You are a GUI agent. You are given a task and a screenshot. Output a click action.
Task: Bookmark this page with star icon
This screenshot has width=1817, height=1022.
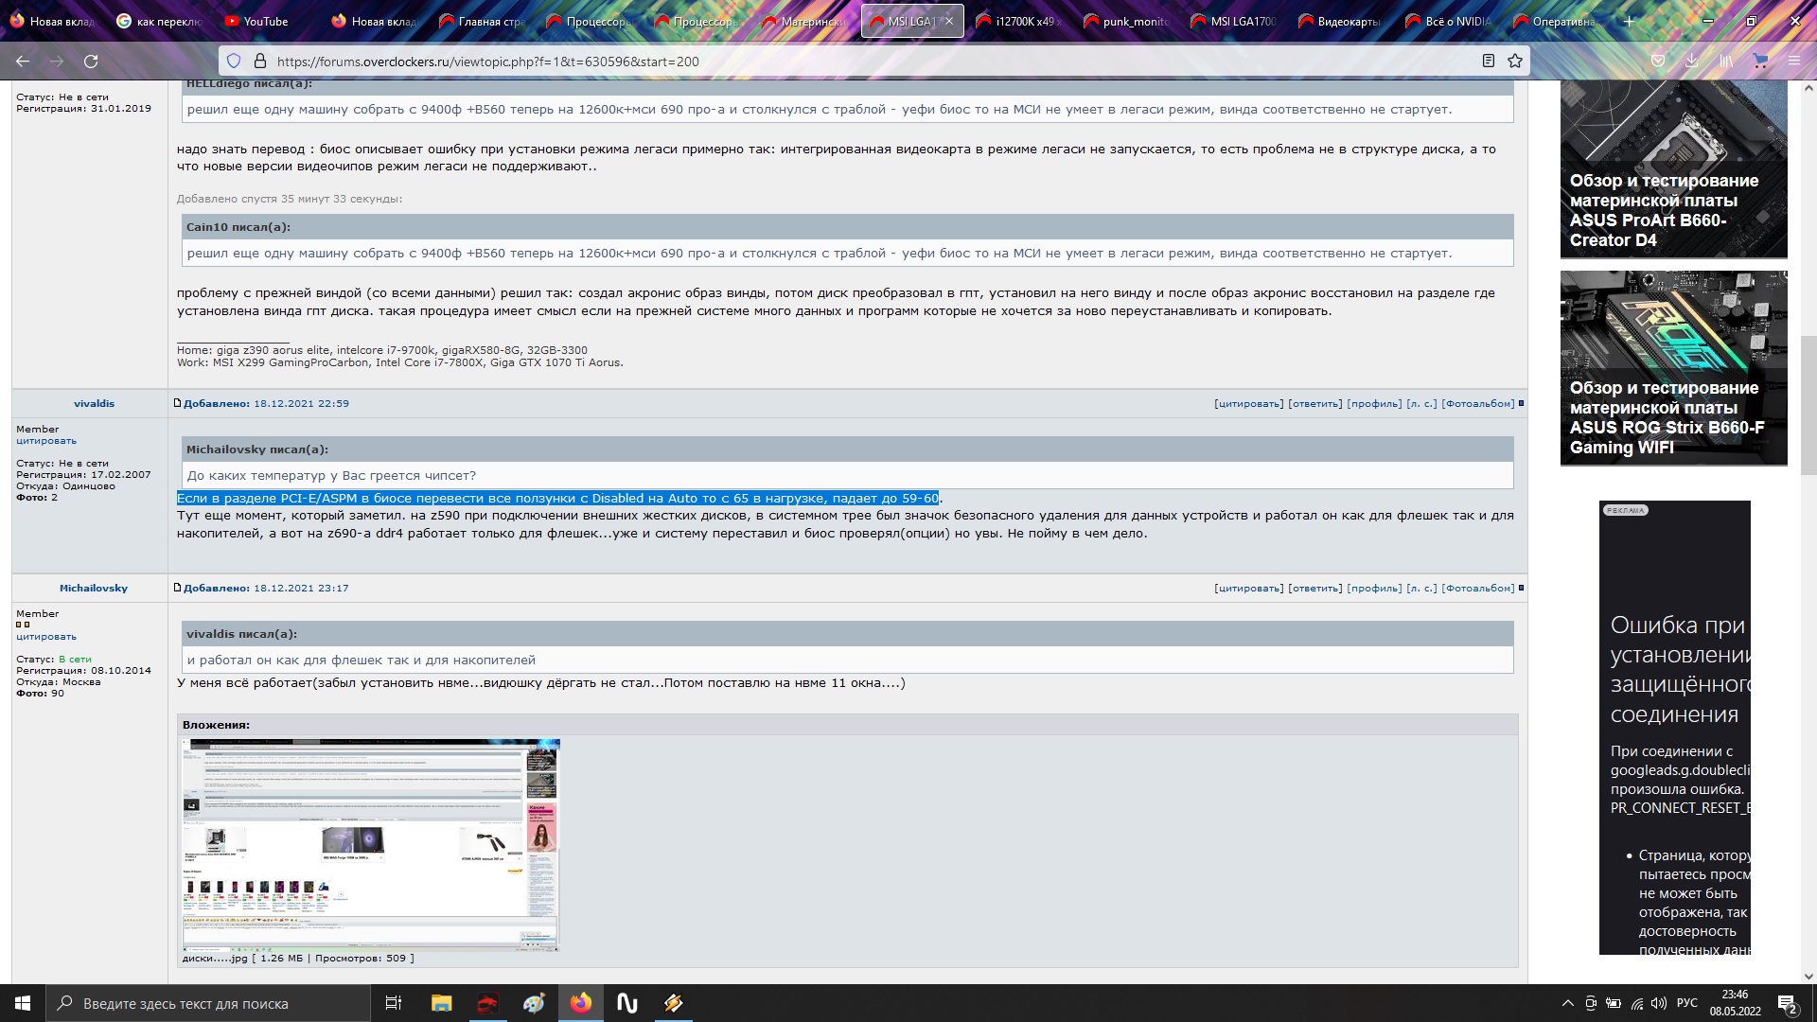(x=1515, y=62)
